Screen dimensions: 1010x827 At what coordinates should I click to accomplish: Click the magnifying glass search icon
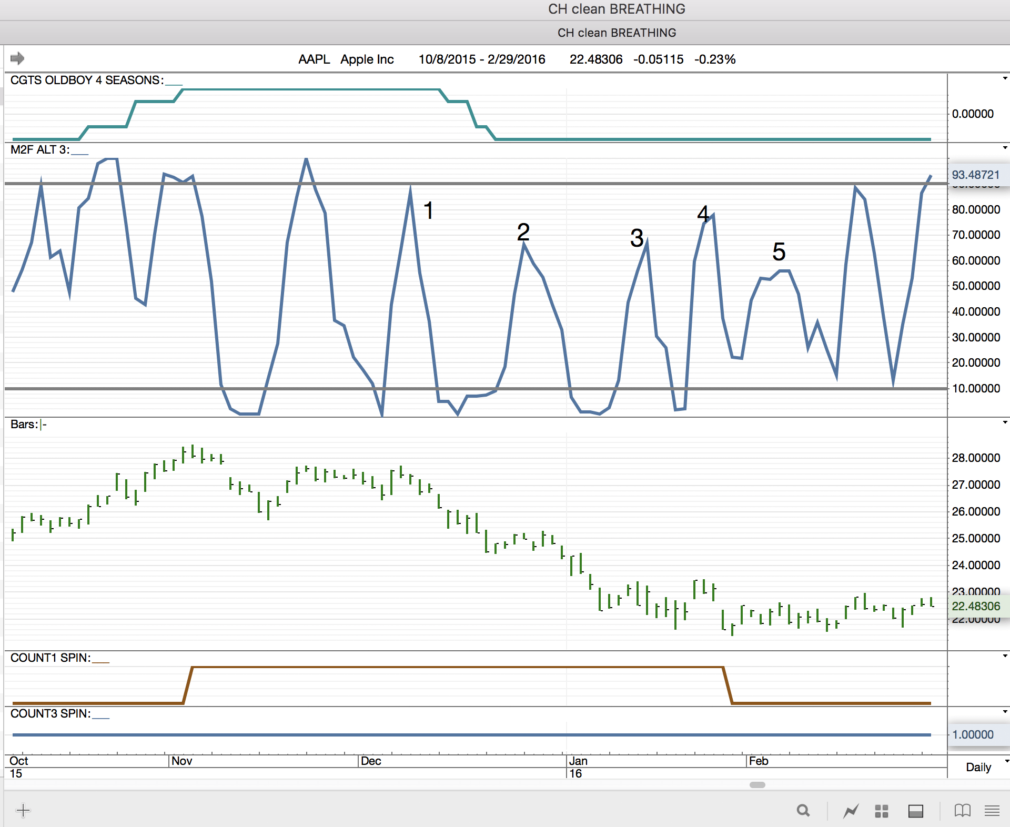point(803,811)
